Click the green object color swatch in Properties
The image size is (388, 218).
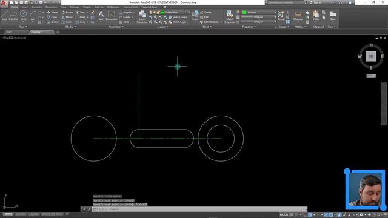[244, 12]
